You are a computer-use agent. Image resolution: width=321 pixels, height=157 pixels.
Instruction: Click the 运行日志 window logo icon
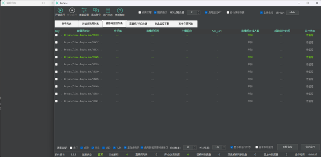coord(4,3)
